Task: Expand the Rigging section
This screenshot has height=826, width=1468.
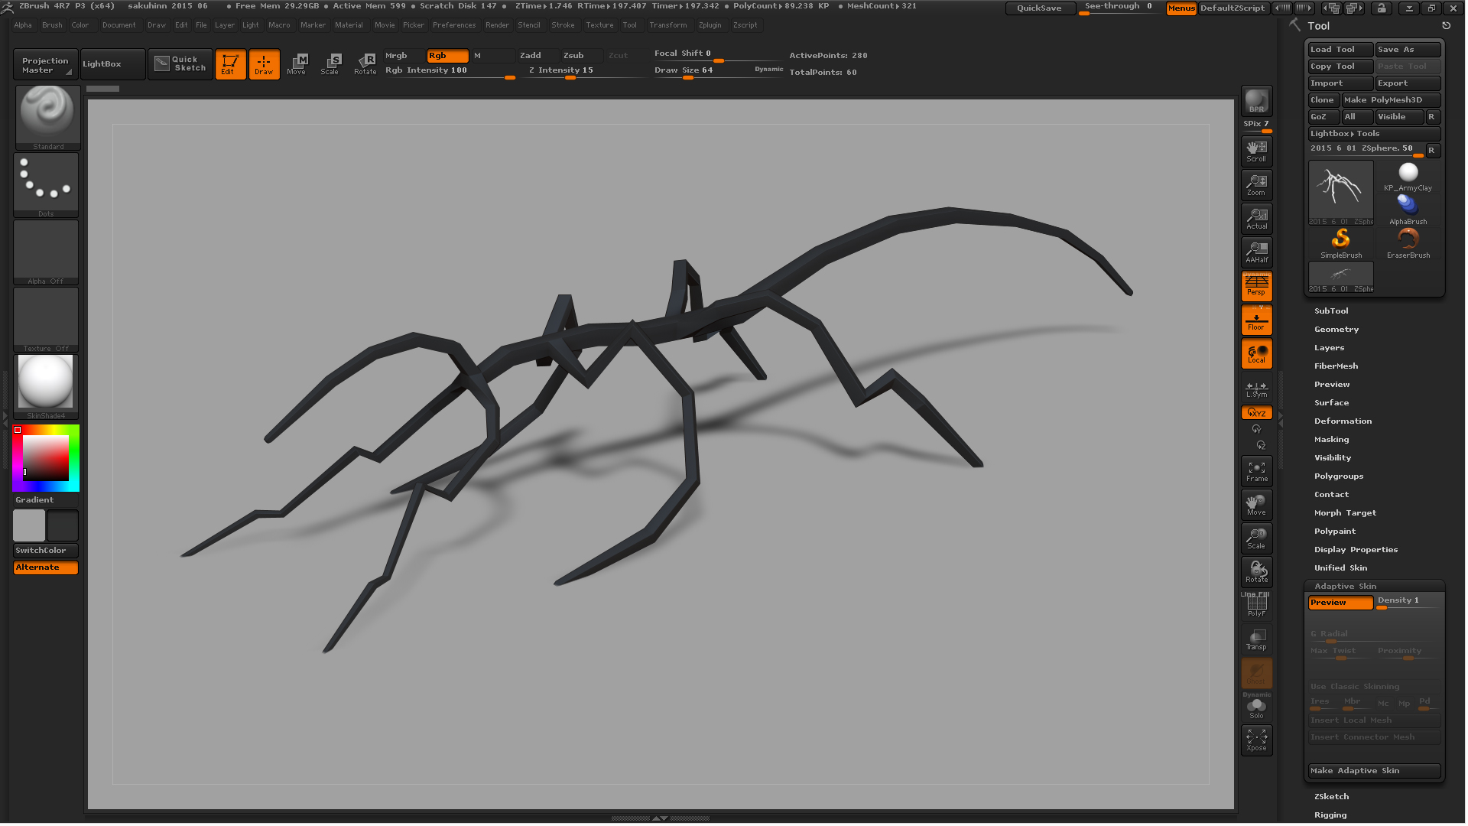Action: click(1330, 815)
